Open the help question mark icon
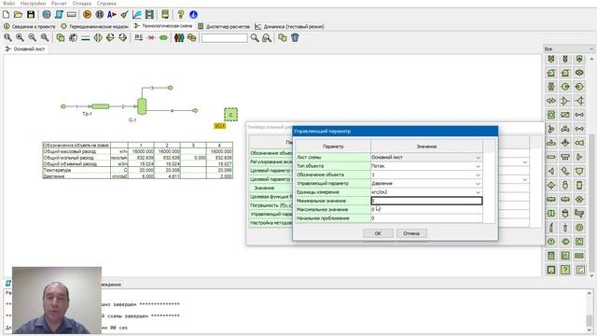 pos(181,15)
